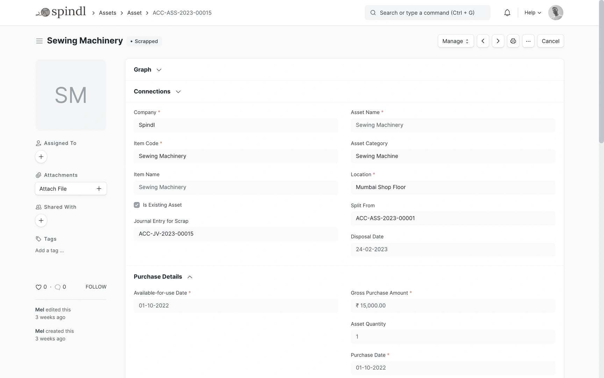This screenshot has height=378, width=604.
Task: Share document using Shared With plus
Action: (x=41, y=220)
